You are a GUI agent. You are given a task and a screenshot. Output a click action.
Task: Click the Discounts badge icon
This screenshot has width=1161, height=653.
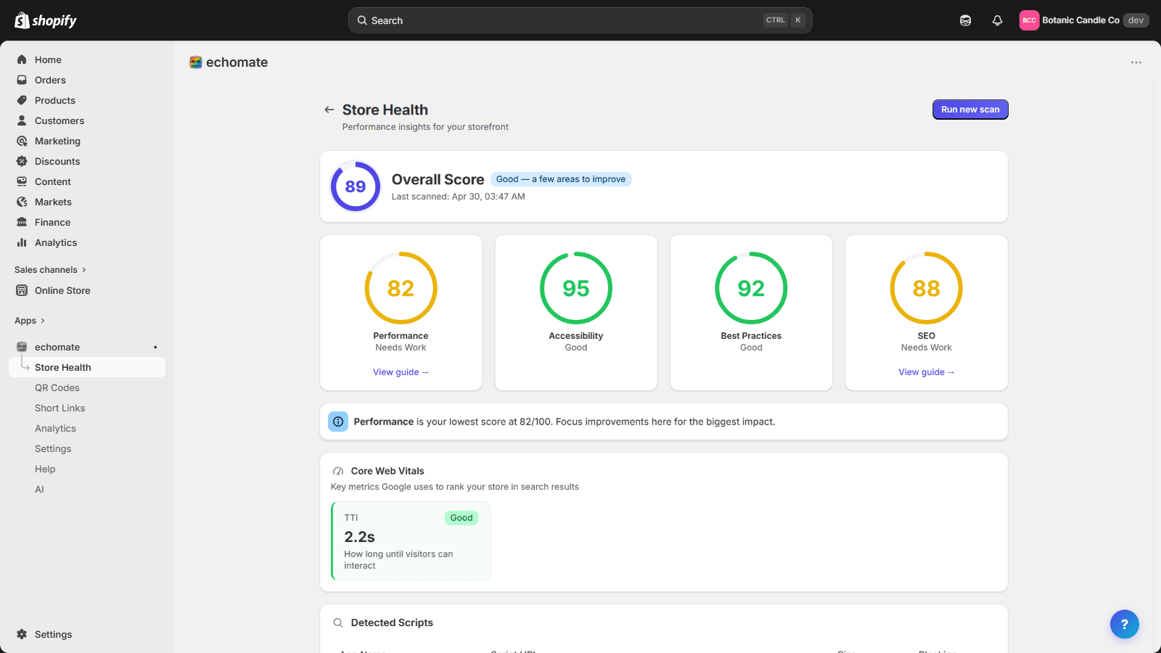tap(22, 161)
